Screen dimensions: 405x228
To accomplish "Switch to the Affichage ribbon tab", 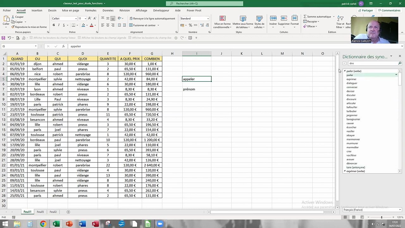I will pyautogui.click(x=141, y=10).
